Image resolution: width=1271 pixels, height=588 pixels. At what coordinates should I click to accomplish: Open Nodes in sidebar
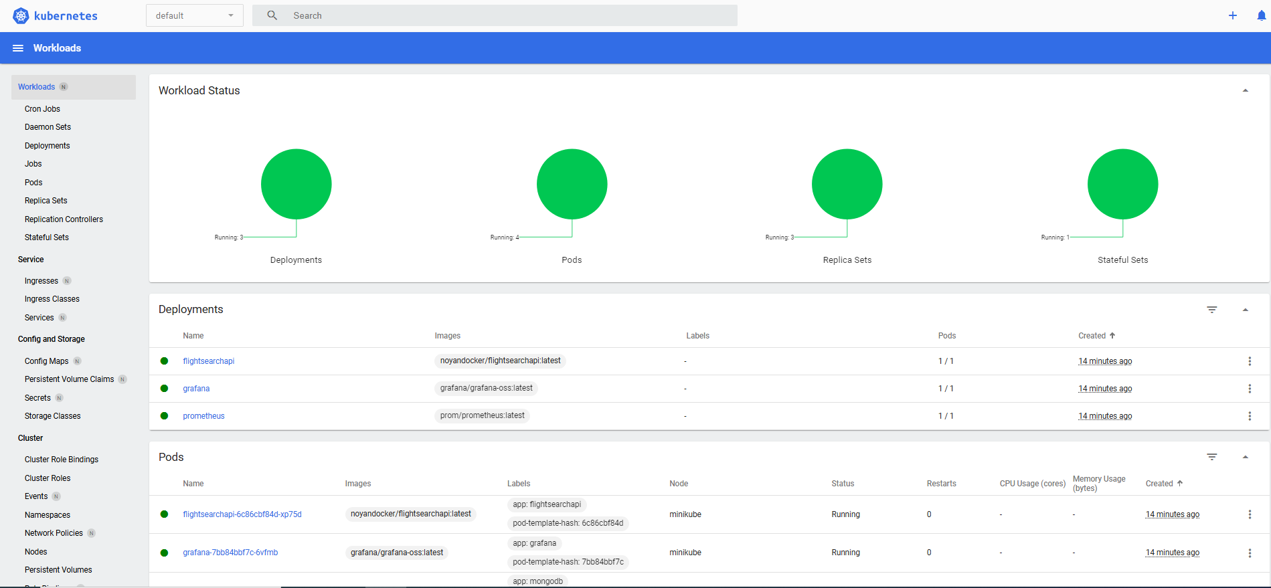click(35, 552)
